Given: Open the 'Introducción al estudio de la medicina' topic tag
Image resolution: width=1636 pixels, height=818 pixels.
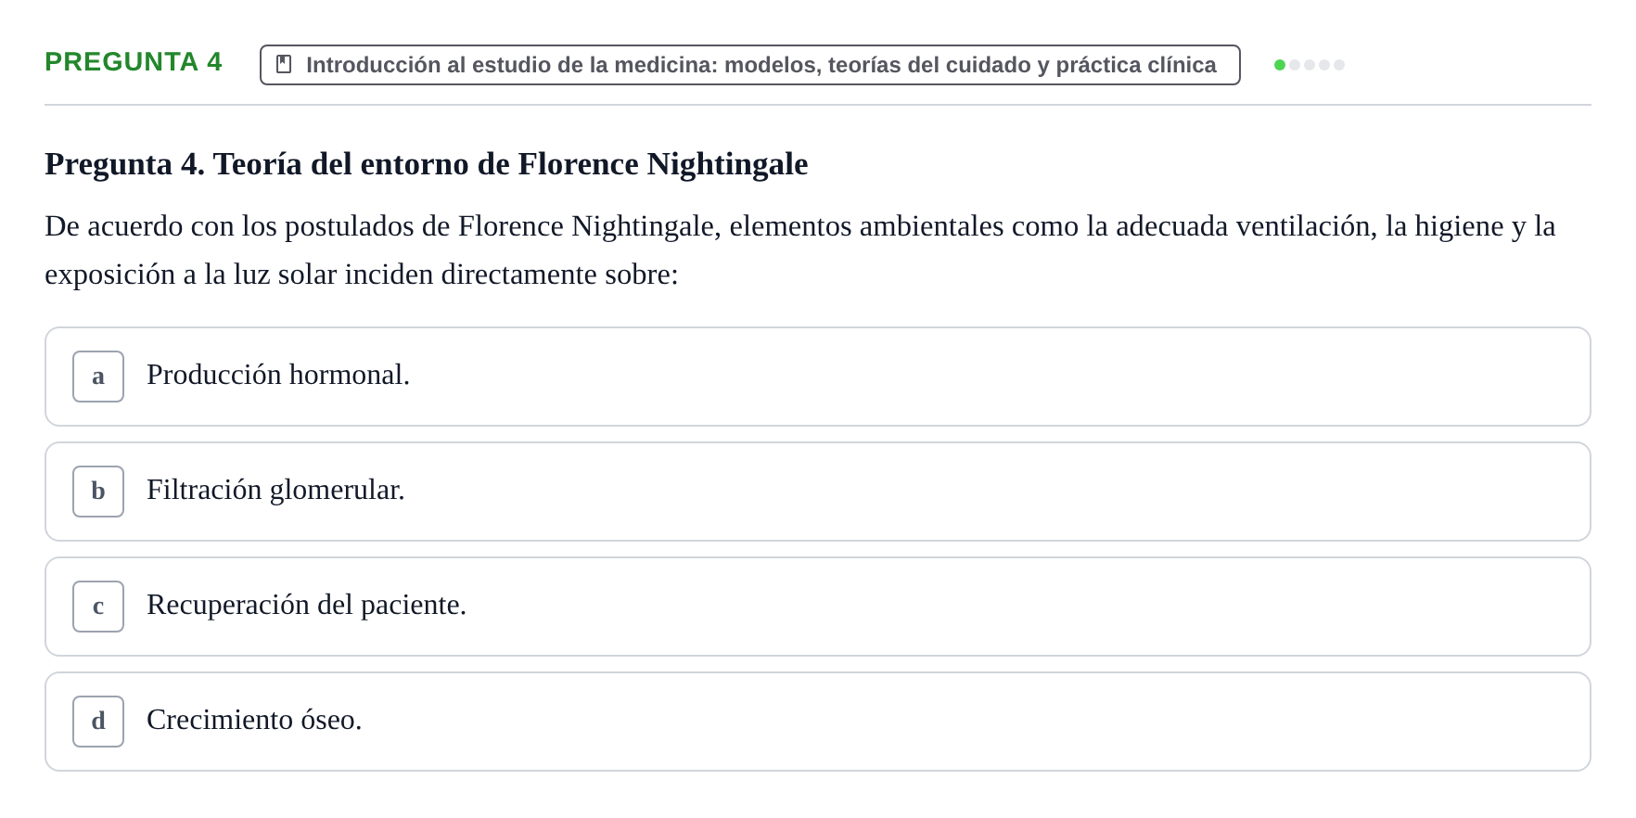Looking at the screenshot, I should coord(749,65).
